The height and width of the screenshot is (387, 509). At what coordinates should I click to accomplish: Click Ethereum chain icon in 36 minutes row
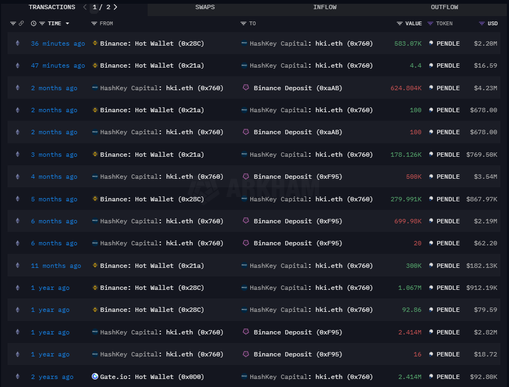pyautogui.click(x=18, y=43)
